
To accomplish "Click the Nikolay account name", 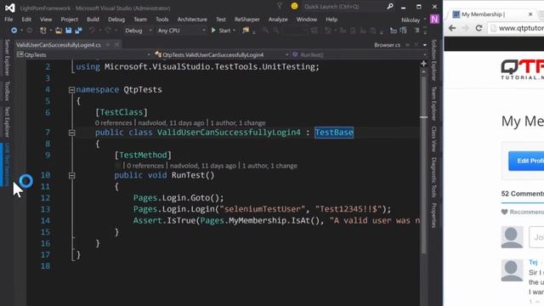I will click(x=411, y=20).
